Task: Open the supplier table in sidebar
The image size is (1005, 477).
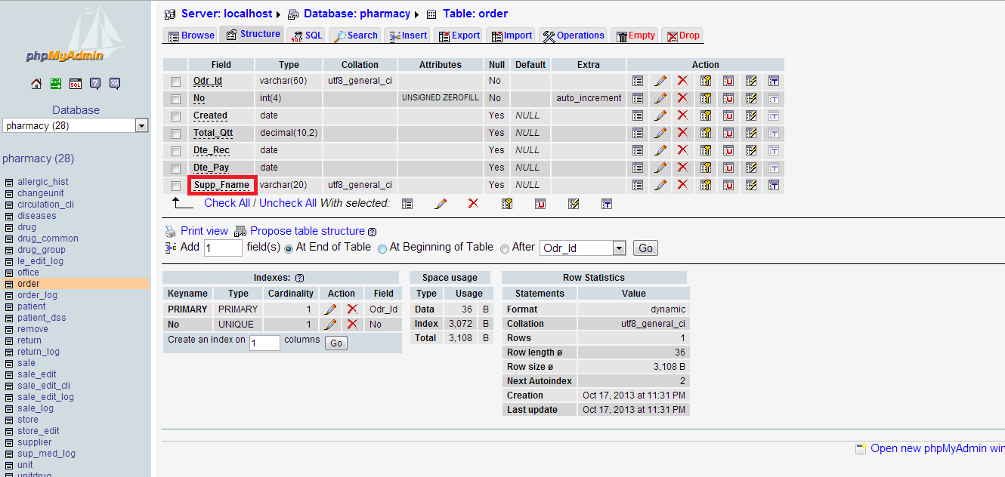Action: tap(35, 442)
